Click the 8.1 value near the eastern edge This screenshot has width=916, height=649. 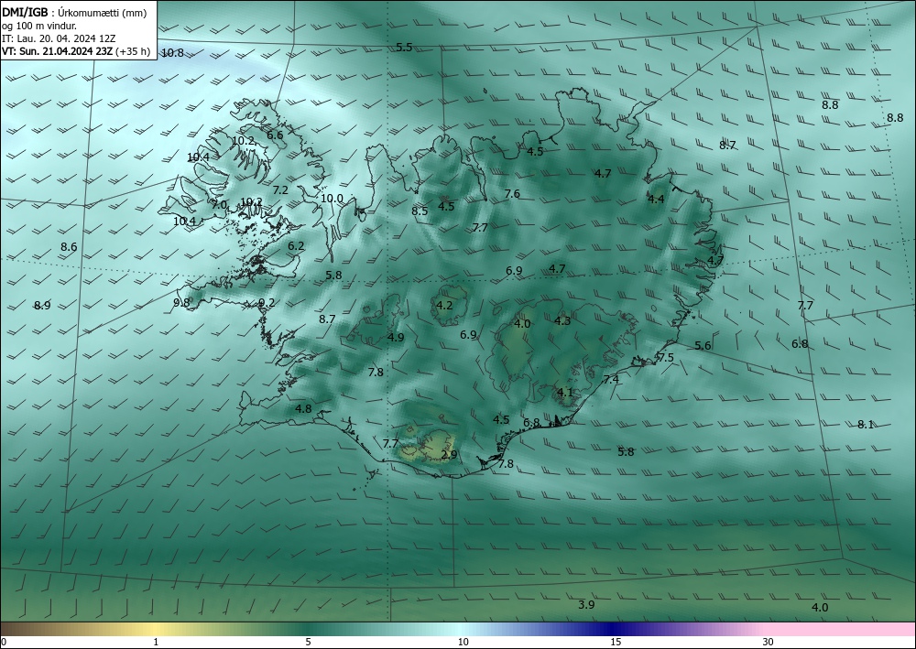click(x=866, y=425)
